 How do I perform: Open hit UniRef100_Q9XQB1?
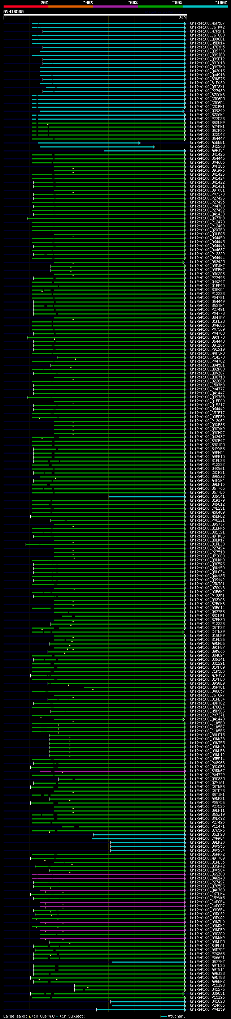point(207,39)
